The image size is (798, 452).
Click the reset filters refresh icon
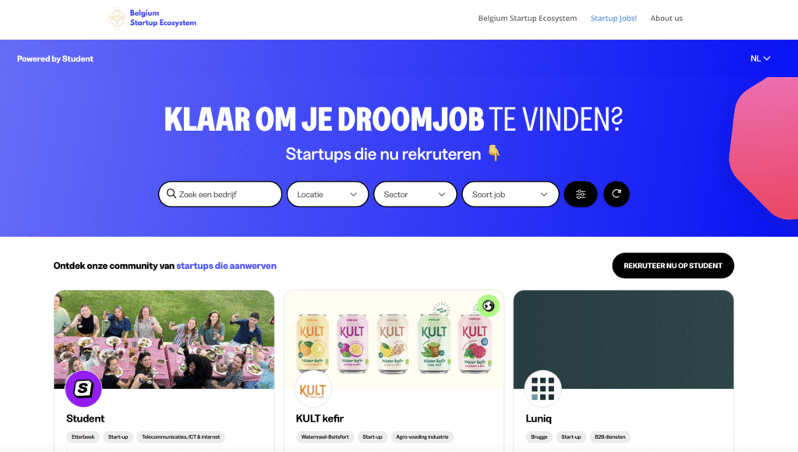pos(616,194)
